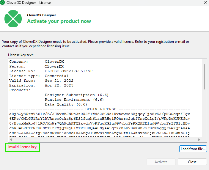Click 'Runtime Environment (6.6)' product line
This screenshot has height=170, width=209.
click(74, 100)
